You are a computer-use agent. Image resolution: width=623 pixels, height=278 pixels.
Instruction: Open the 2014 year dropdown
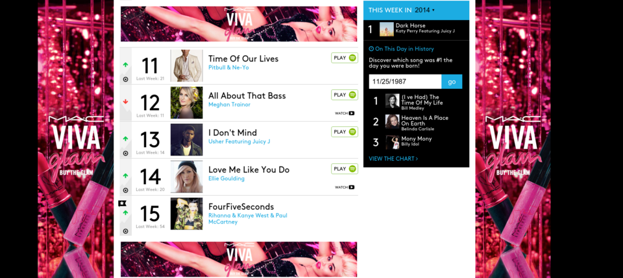click(424, 10)
